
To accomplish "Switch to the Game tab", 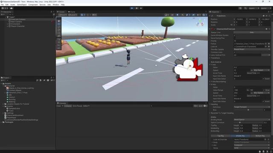I will coord(72,12).
